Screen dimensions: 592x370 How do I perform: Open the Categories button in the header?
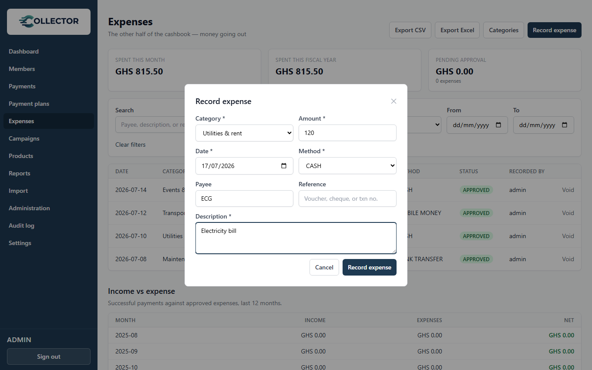(x=504, y=30)
